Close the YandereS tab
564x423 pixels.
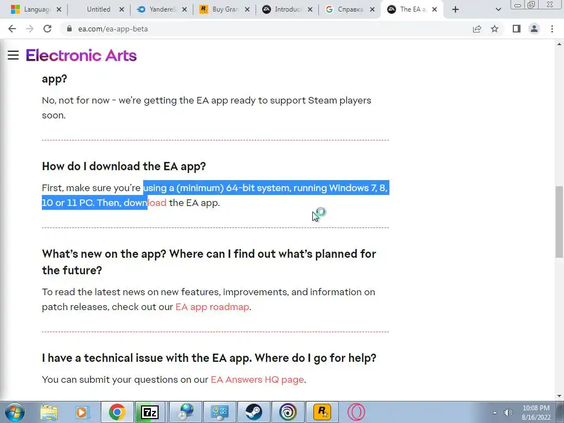coord(185,9)
